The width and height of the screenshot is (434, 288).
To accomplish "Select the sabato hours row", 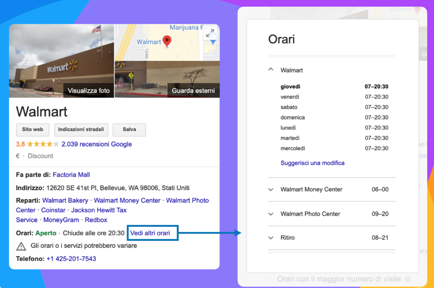I will click(334, 107).
